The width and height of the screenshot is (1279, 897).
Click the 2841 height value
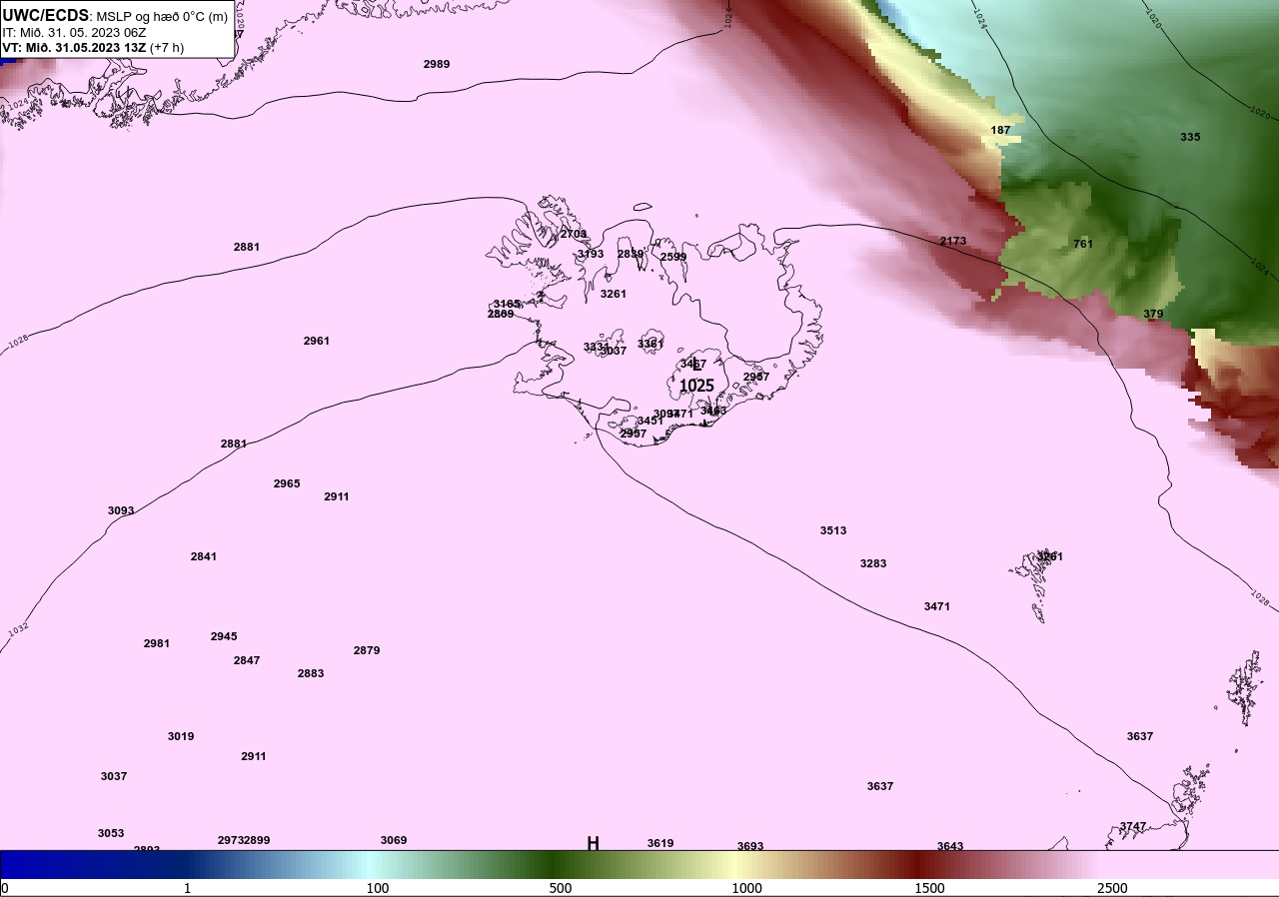[204, 556]
